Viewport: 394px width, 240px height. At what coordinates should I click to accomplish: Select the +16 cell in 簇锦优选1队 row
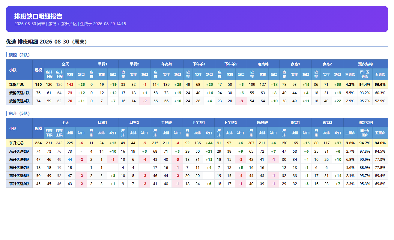click(209, 93)
